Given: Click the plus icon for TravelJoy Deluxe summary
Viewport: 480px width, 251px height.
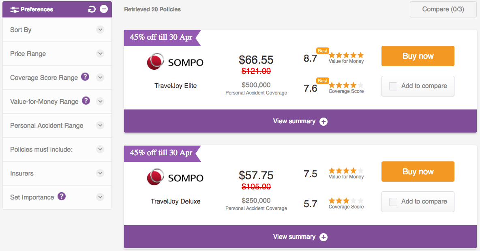Looking at the screenshot, I should click(324, 237).
